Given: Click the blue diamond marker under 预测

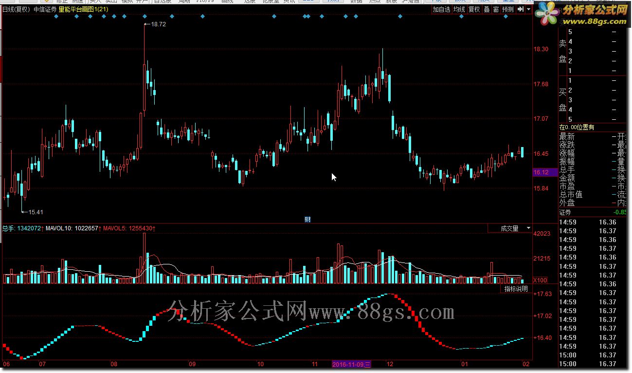Looking at the screenshot, I should point(506,17).
